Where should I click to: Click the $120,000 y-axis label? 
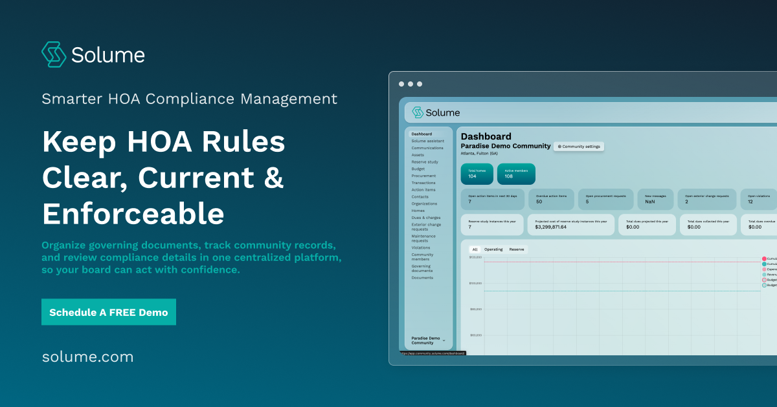(475, 257)
